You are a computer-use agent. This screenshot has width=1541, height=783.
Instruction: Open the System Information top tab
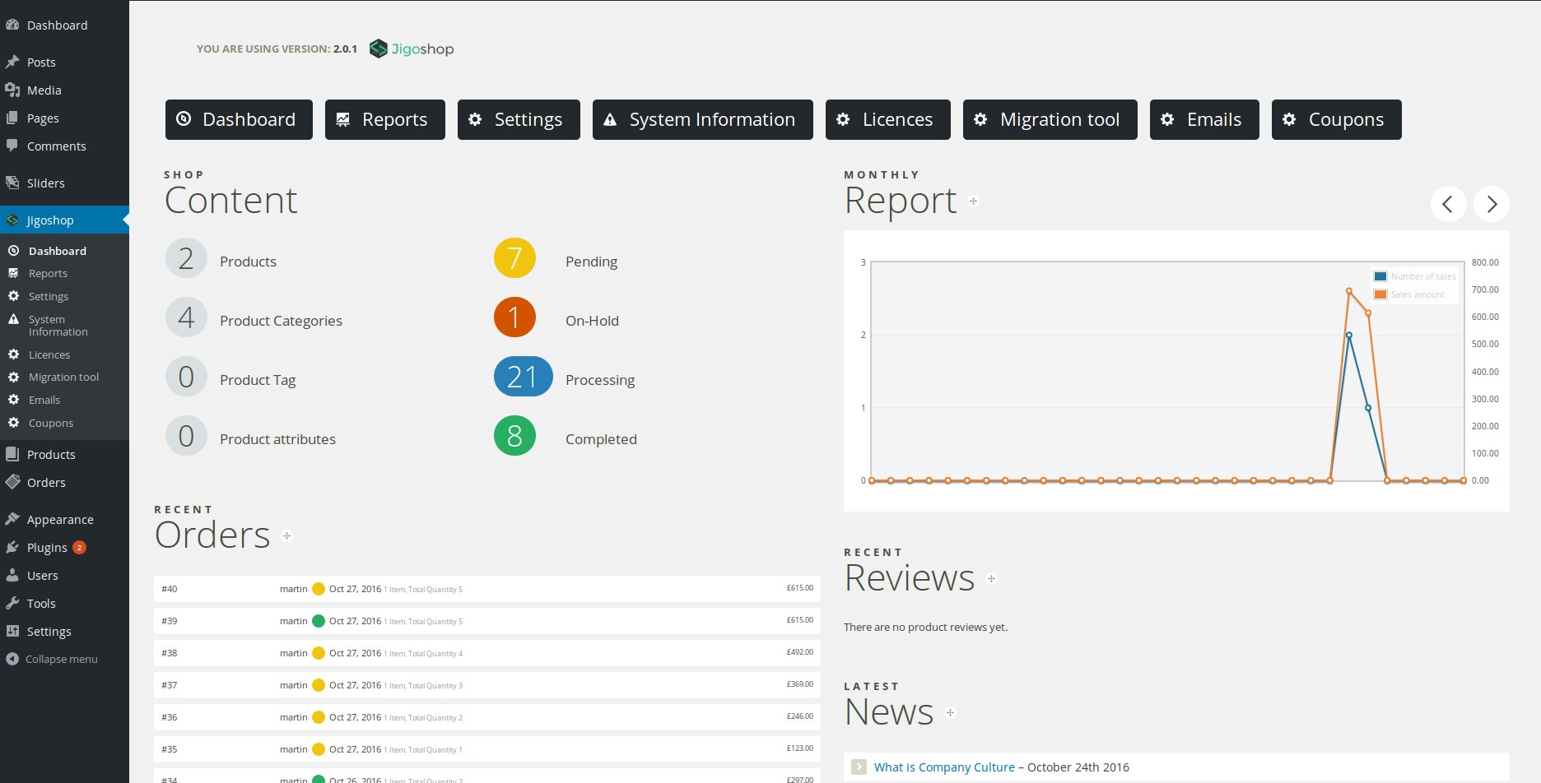[x=702, y=120]
